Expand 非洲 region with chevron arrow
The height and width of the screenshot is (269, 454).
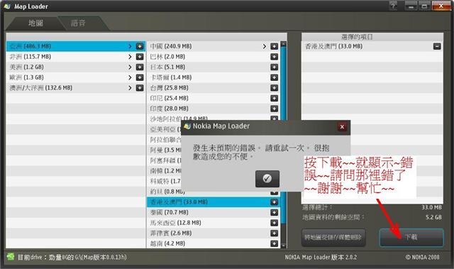[130, 57]
